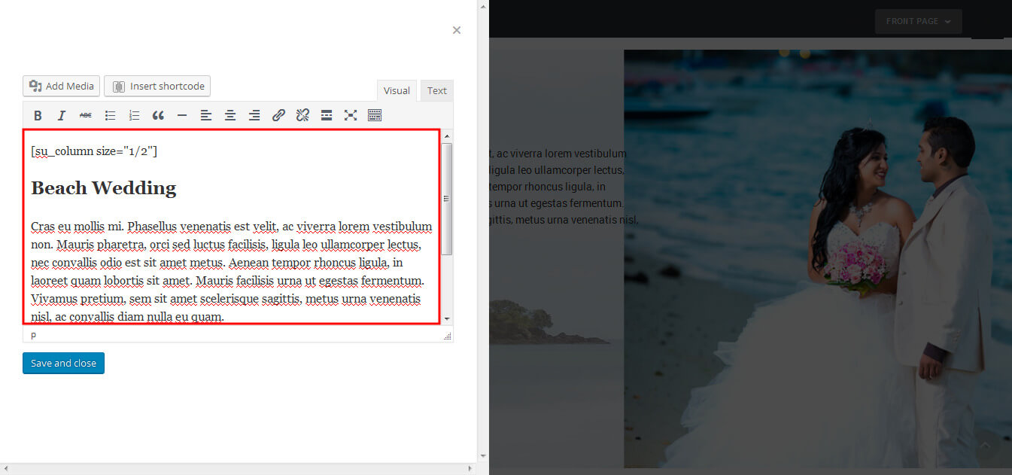Click the scroll-to-top arrow in preview
1012x475 pixels.
pyautogui.click(x=985, y=446)
